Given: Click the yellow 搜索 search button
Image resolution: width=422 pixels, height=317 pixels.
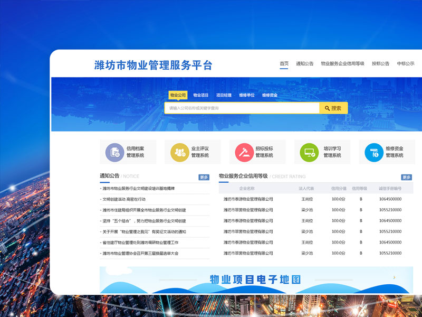Looking at the screenshot, I should point(333,108).
